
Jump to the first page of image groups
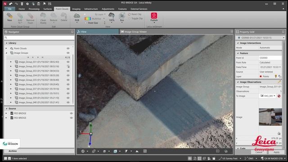(28, 57)
